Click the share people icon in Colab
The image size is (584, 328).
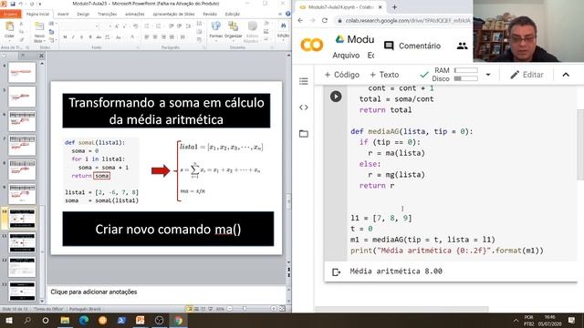click(x=463, y=46)
